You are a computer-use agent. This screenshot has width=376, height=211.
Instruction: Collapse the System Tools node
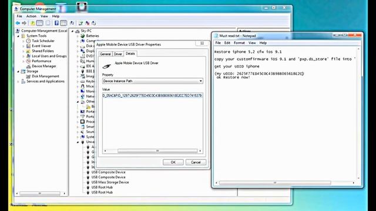point(18,36)
